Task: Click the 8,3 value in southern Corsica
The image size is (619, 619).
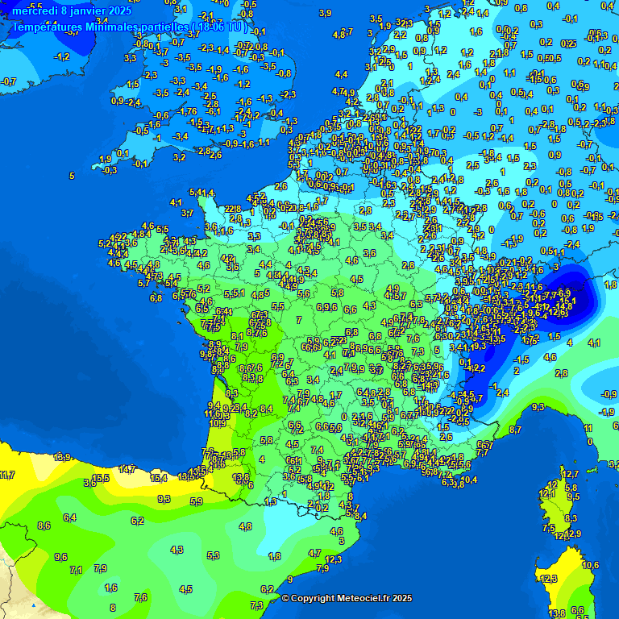Action: click(x=571, y=518)
